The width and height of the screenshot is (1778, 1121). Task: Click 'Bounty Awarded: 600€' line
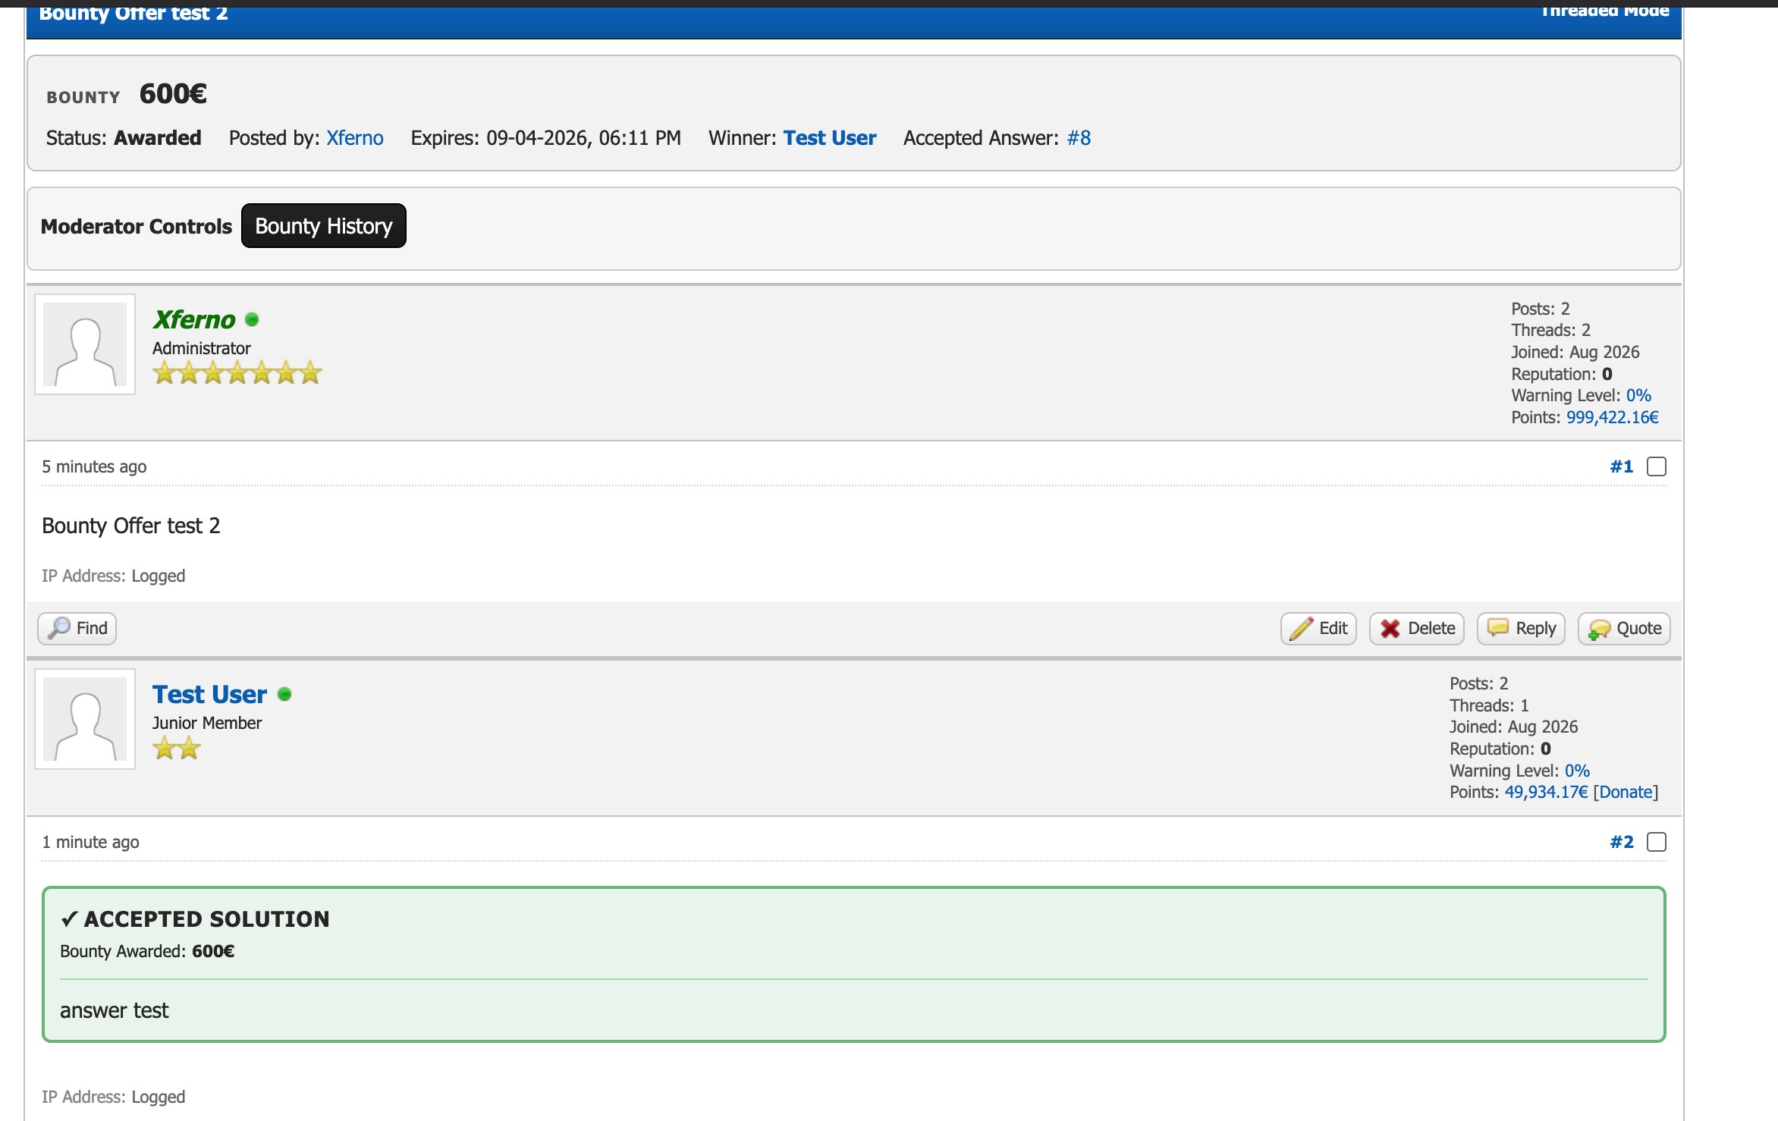coord(147,951)
